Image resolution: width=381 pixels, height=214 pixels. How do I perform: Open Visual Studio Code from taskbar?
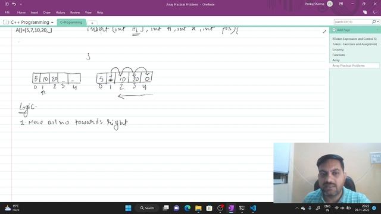253,208
